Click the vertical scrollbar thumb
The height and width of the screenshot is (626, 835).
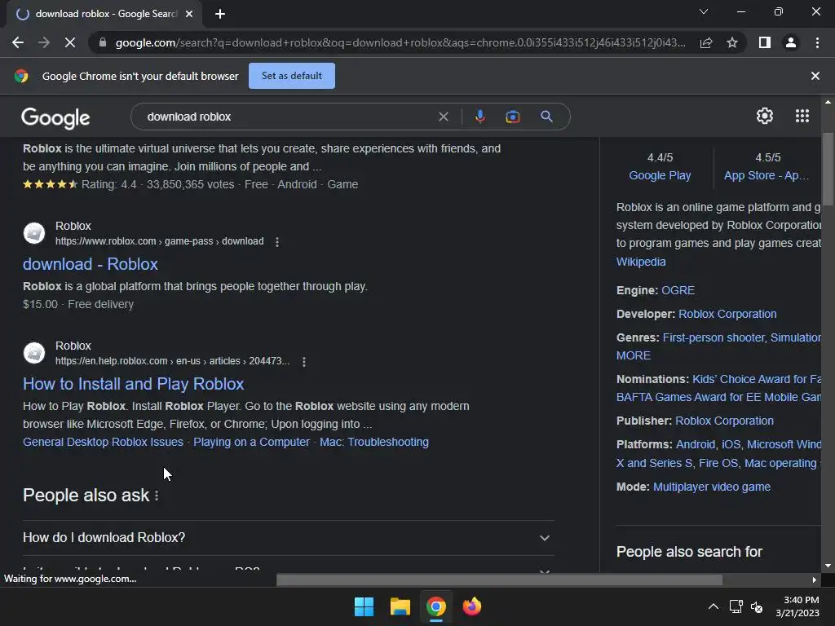tap(828, 168)
